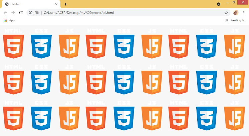
Task: Click the second JS shield in top row
Action: pyautogui.click(x=152, y=46)
